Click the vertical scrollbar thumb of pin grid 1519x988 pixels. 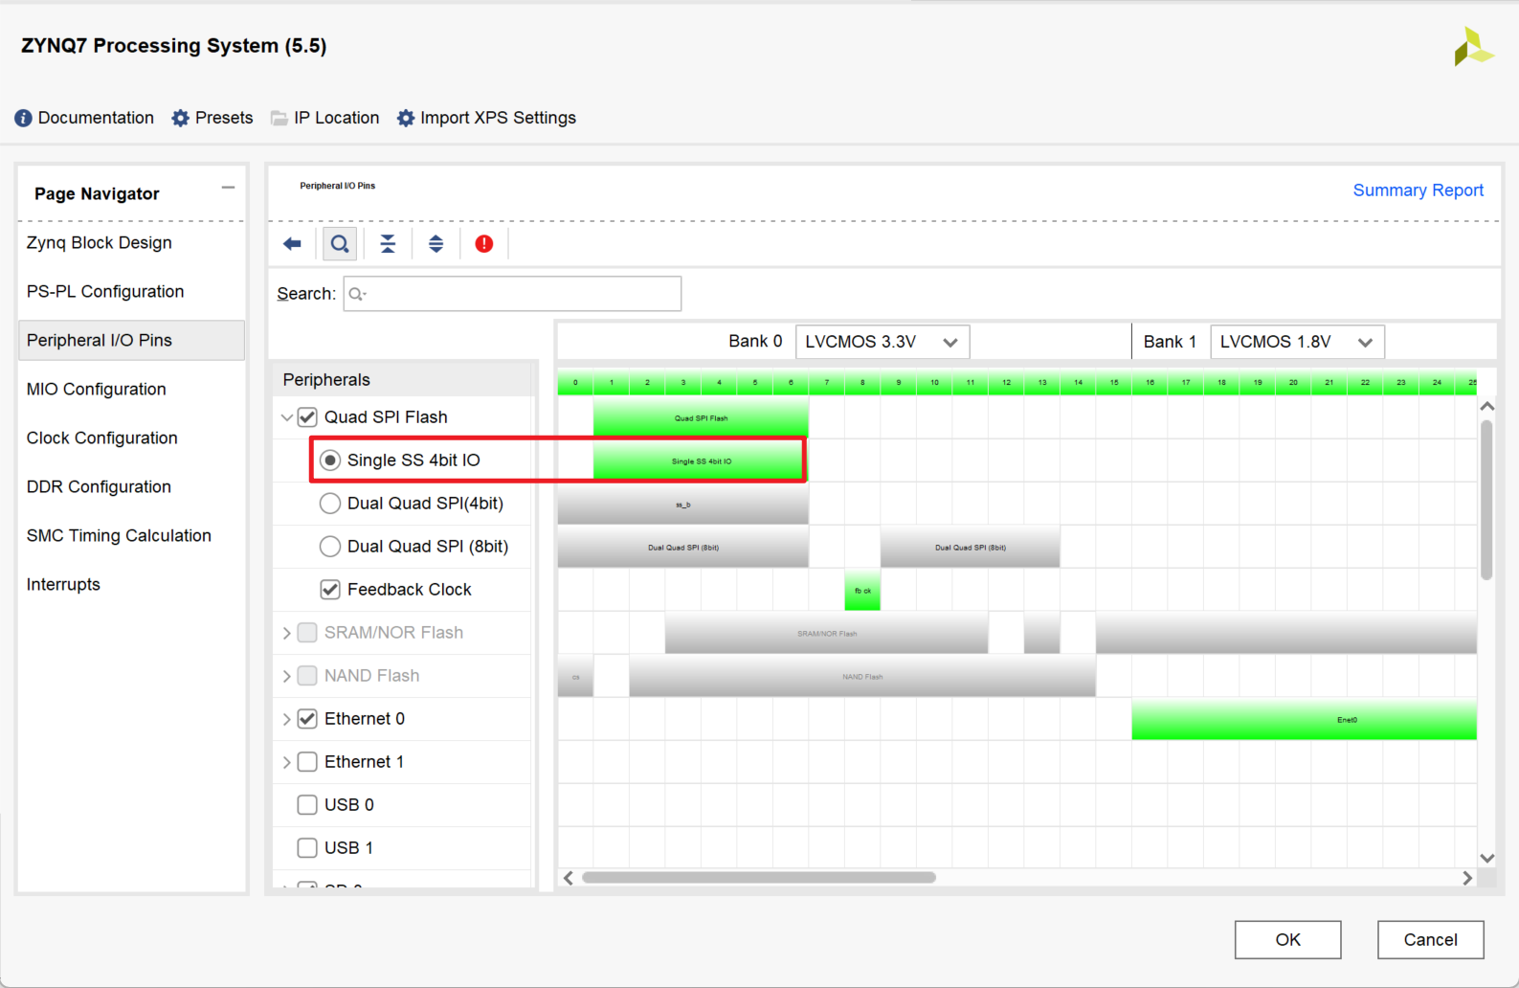pos(1486,500)
